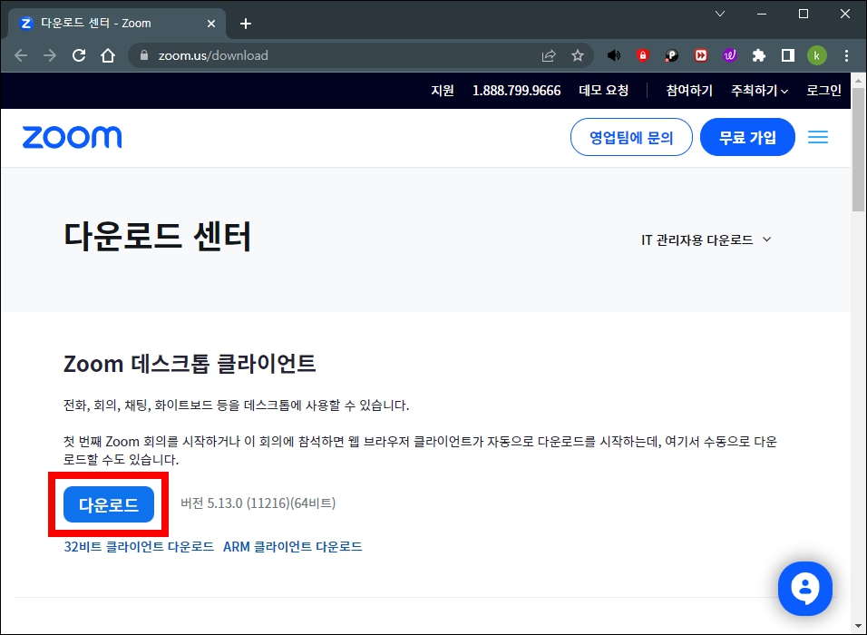Screen dimensions: 867x635
Task: Go back with the browser back arrow
Action: point(21,55)
